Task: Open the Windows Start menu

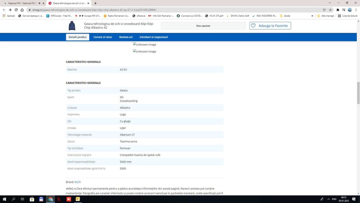Action: (x=4, y=199)
